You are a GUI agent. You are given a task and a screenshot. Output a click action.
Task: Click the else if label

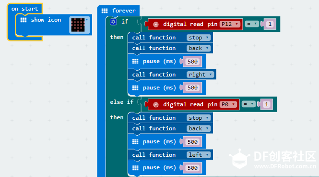(122, 102)
